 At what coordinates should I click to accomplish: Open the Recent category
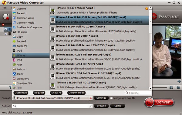pyautogui.click(x=31, y=13)
